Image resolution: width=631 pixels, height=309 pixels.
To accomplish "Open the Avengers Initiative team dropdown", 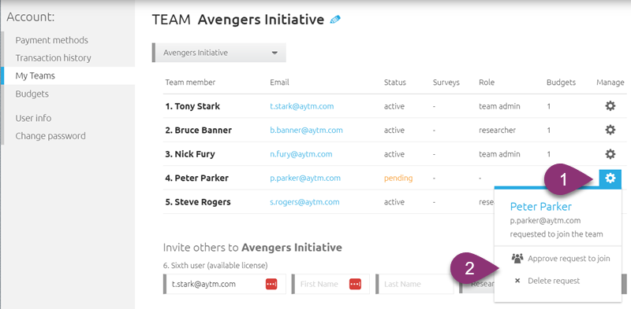I will (x=220, y=53).
